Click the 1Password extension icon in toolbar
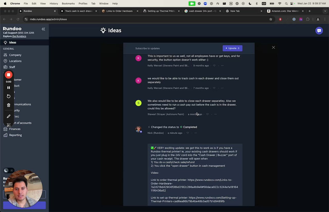This screenshot has width=329, height=212. (x=294, y=19)
